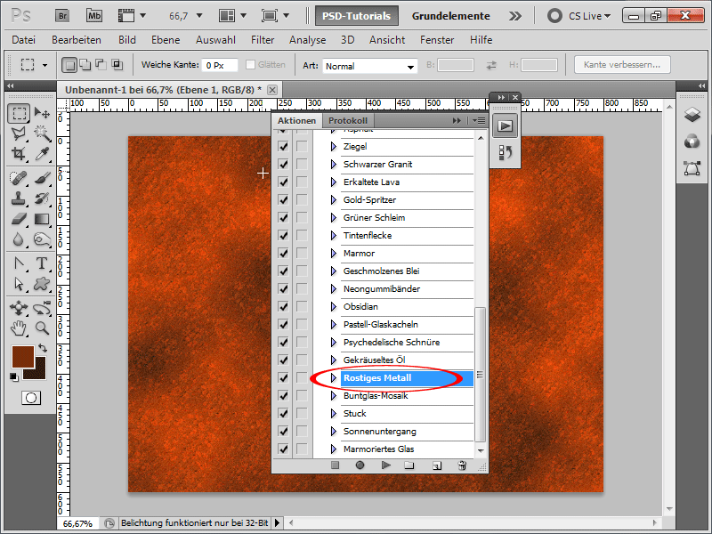Viewport: 712px width, 534px height.
Task: Toggle dialog box for Tintenflecke
Action: (x=302, y=235)
